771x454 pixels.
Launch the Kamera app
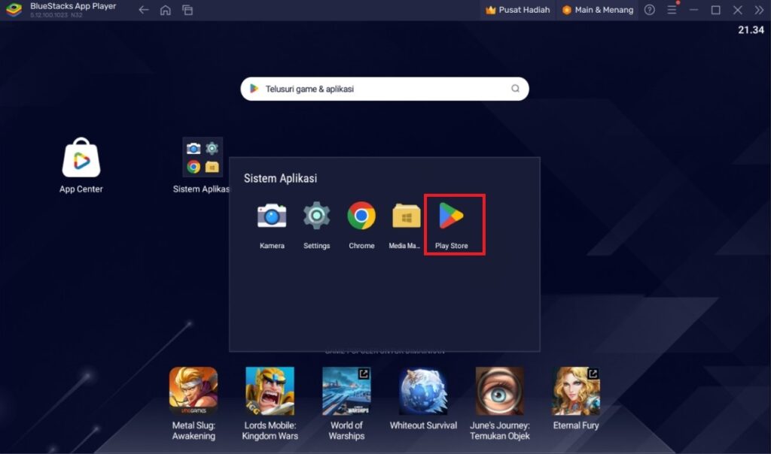click(x=271, y=218)
